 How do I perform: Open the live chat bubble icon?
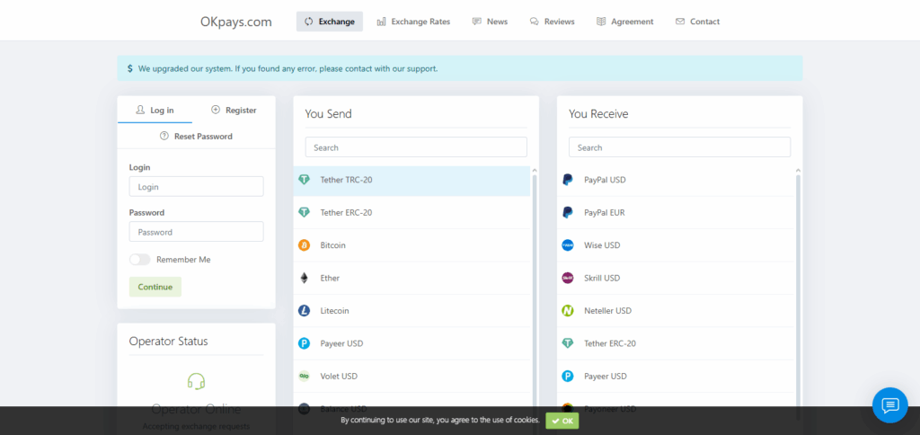[890, 405]
